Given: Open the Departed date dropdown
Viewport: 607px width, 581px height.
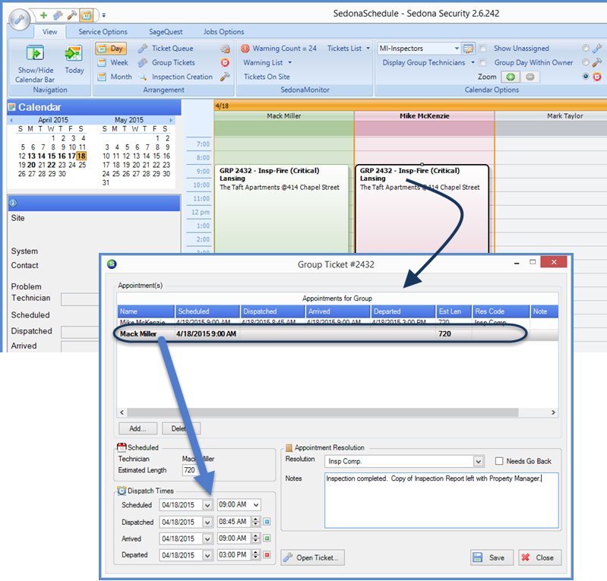Looking at the screenshot, I should [207, 555].
